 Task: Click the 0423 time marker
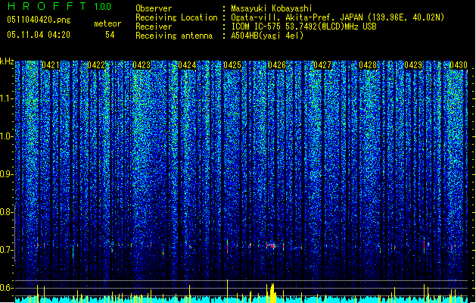coord(142,65)
